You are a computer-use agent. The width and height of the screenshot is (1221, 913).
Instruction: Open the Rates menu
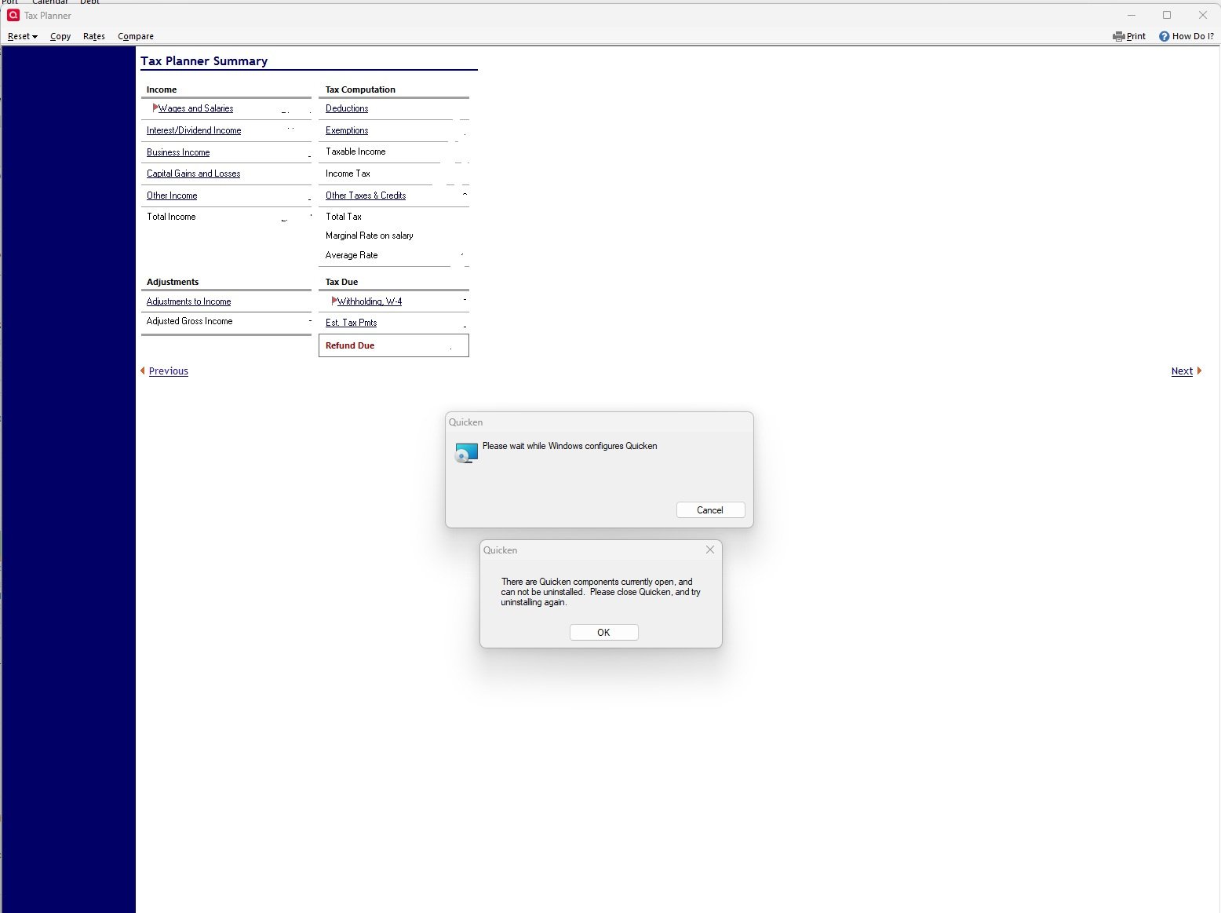[x=94, y=36]
